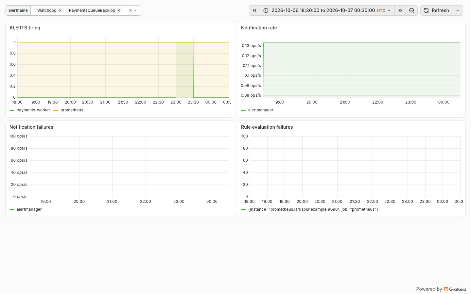Image resolution: width=471 pixels, height=294 pixels.
Task: Click the PaymentsQueueBacklog chip text
Action: pos(92,10)
